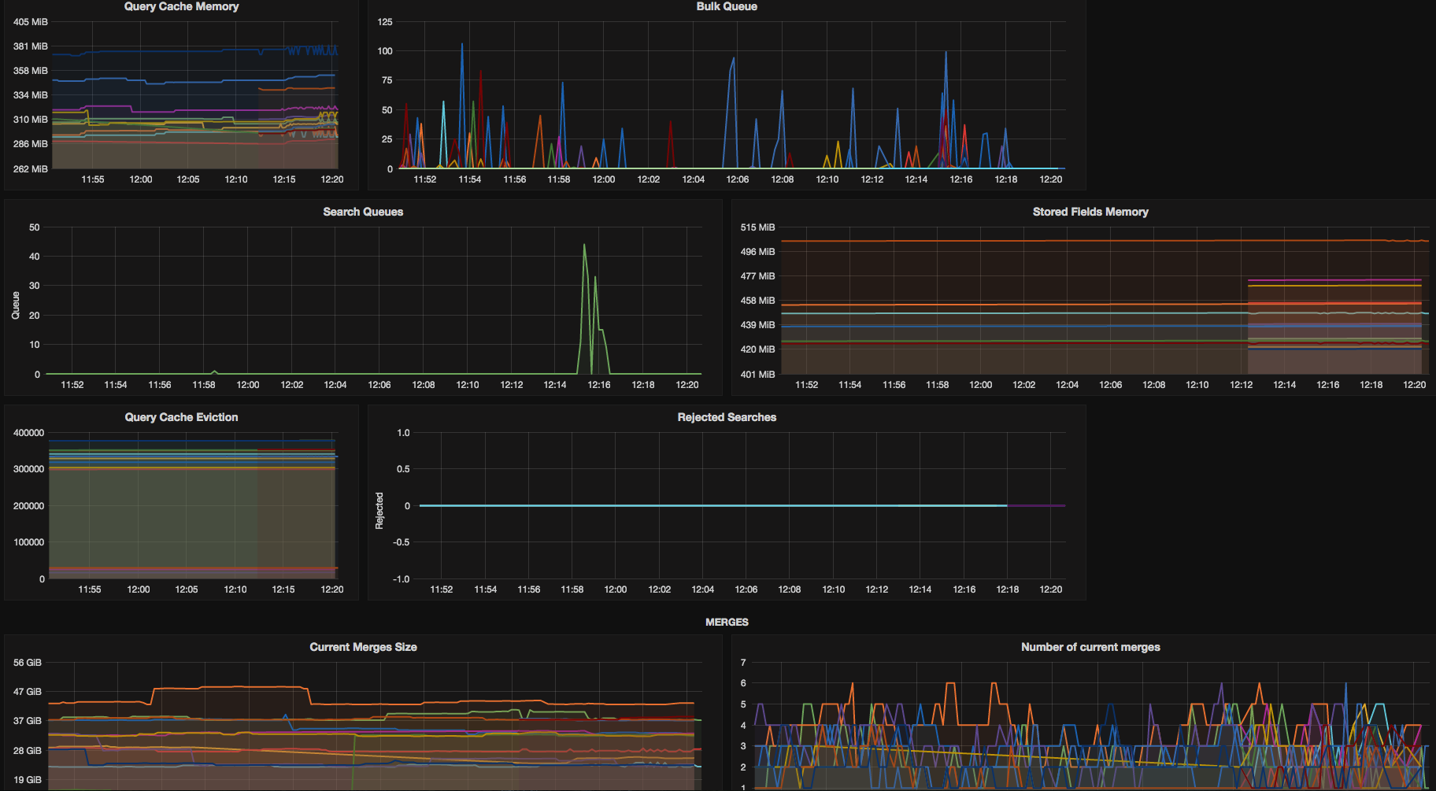Screen dimensions: 1436x791
Task: Click the 7 axis value in Number of current merges
Action: [x=743, y=663]
